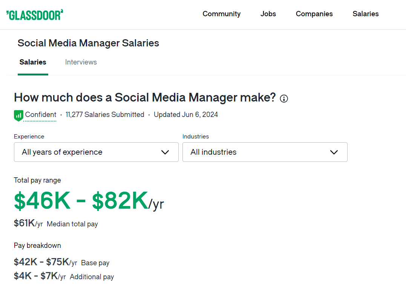Open the info icon next to the heading
Screen dimensions: 406x286
coord(283,98)
